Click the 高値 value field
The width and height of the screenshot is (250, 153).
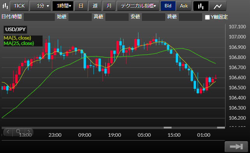click(x=117, y=17)
